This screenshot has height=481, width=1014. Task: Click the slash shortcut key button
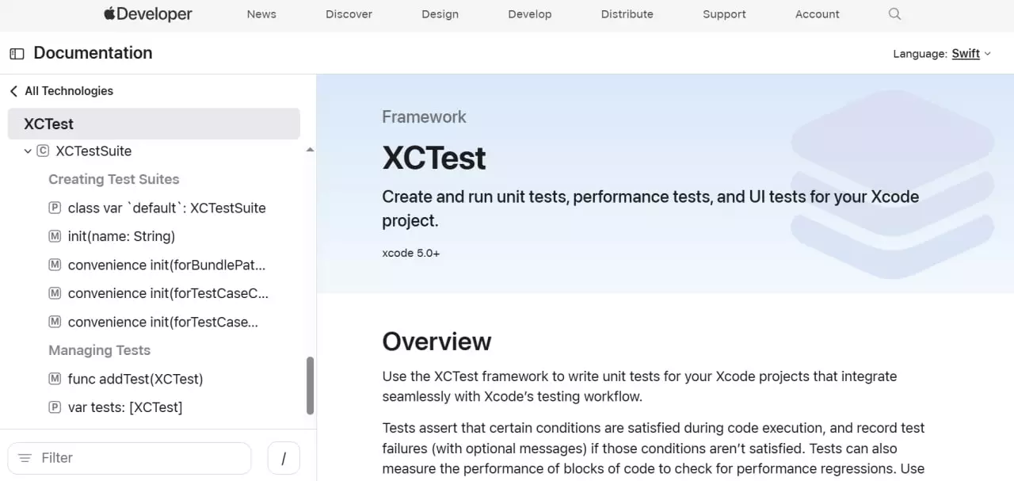tap(284, 457)
